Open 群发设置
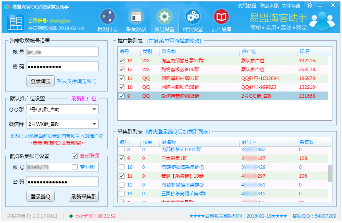 193,19
